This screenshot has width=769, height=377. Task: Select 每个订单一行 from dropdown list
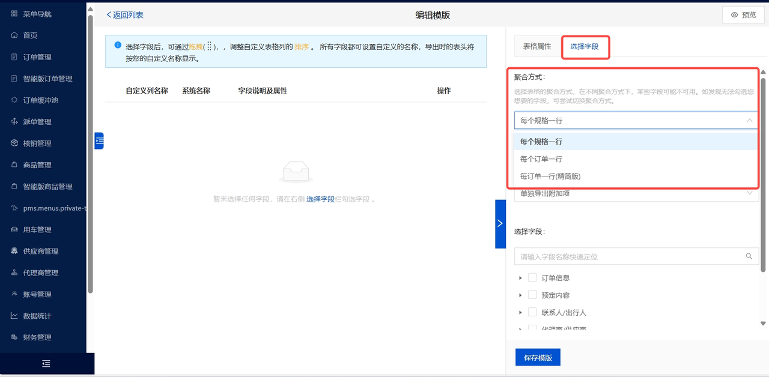coord(541,159)
